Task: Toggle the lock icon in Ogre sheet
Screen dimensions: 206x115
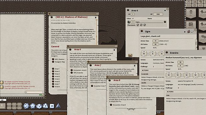Action: point(185,31)
